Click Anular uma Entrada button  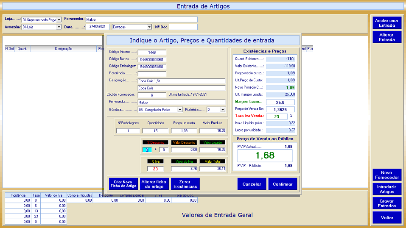[386, 23]
